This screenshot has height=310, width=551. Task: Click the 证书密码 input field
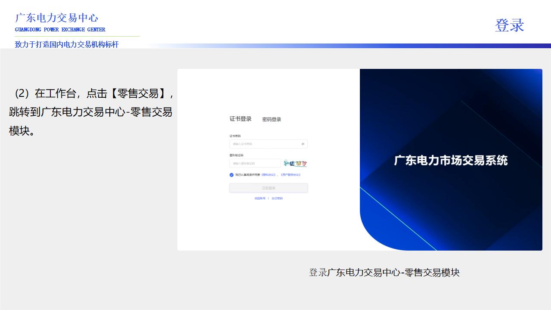click(x=269, y=144)
